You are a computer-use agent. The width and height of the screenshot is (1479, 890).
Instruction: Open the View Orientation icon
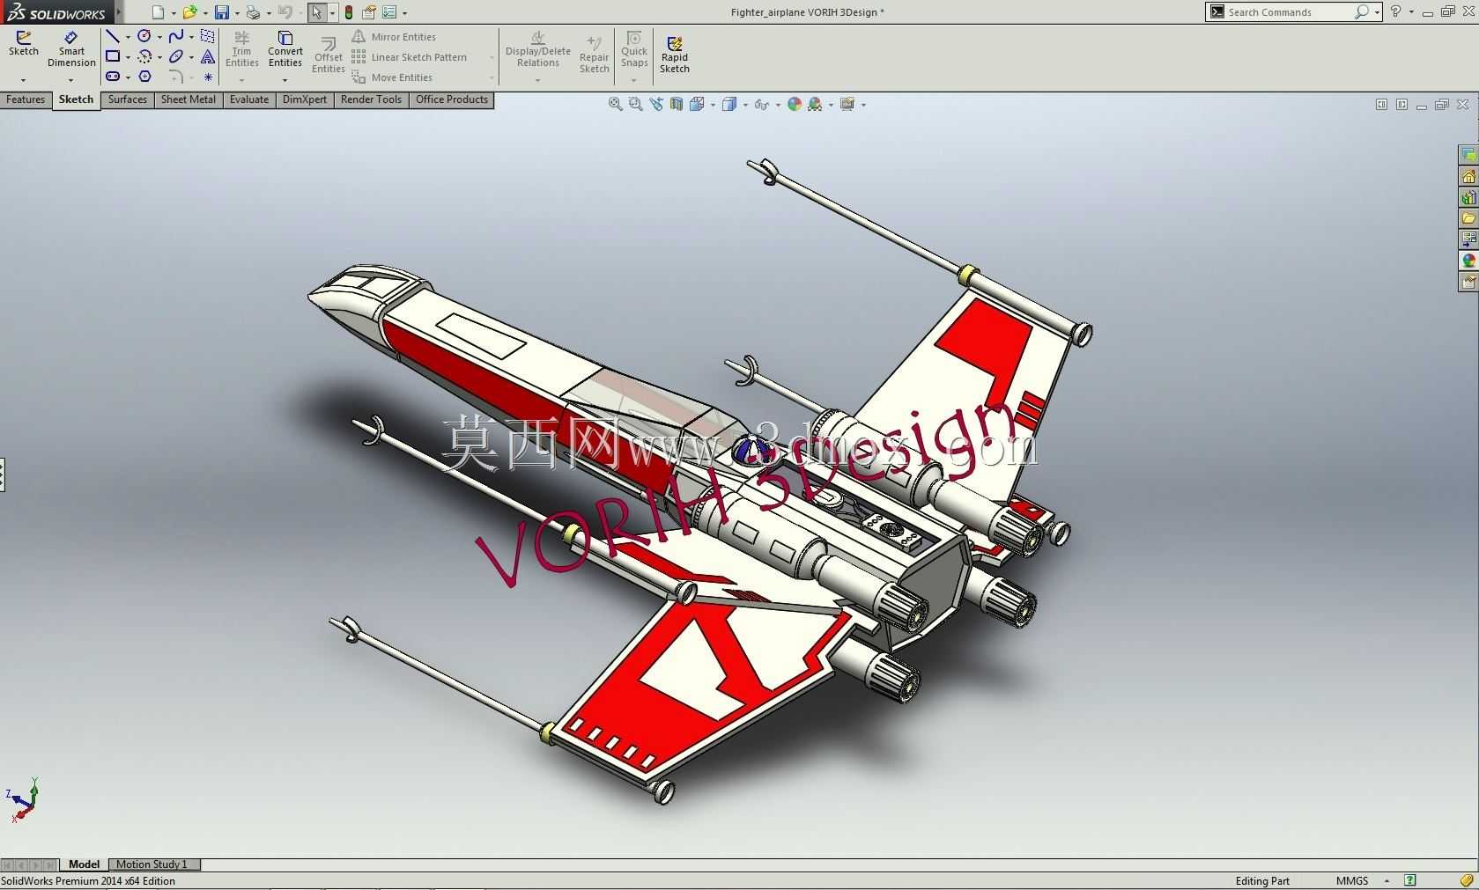(x=697, y=104)
